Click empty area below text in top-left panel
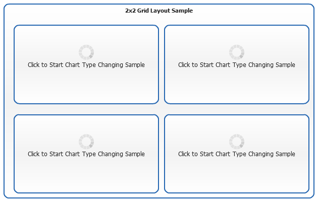The image size is (318, 202). pyautogui.click(x=86, y=87)
